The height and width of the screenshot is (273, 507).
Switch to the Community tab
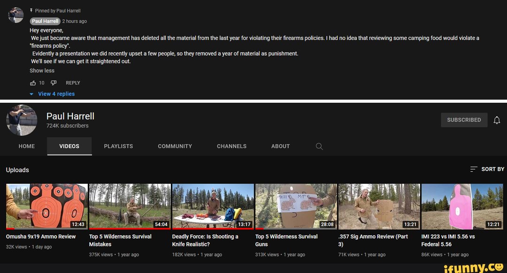[x=175, y=146]
